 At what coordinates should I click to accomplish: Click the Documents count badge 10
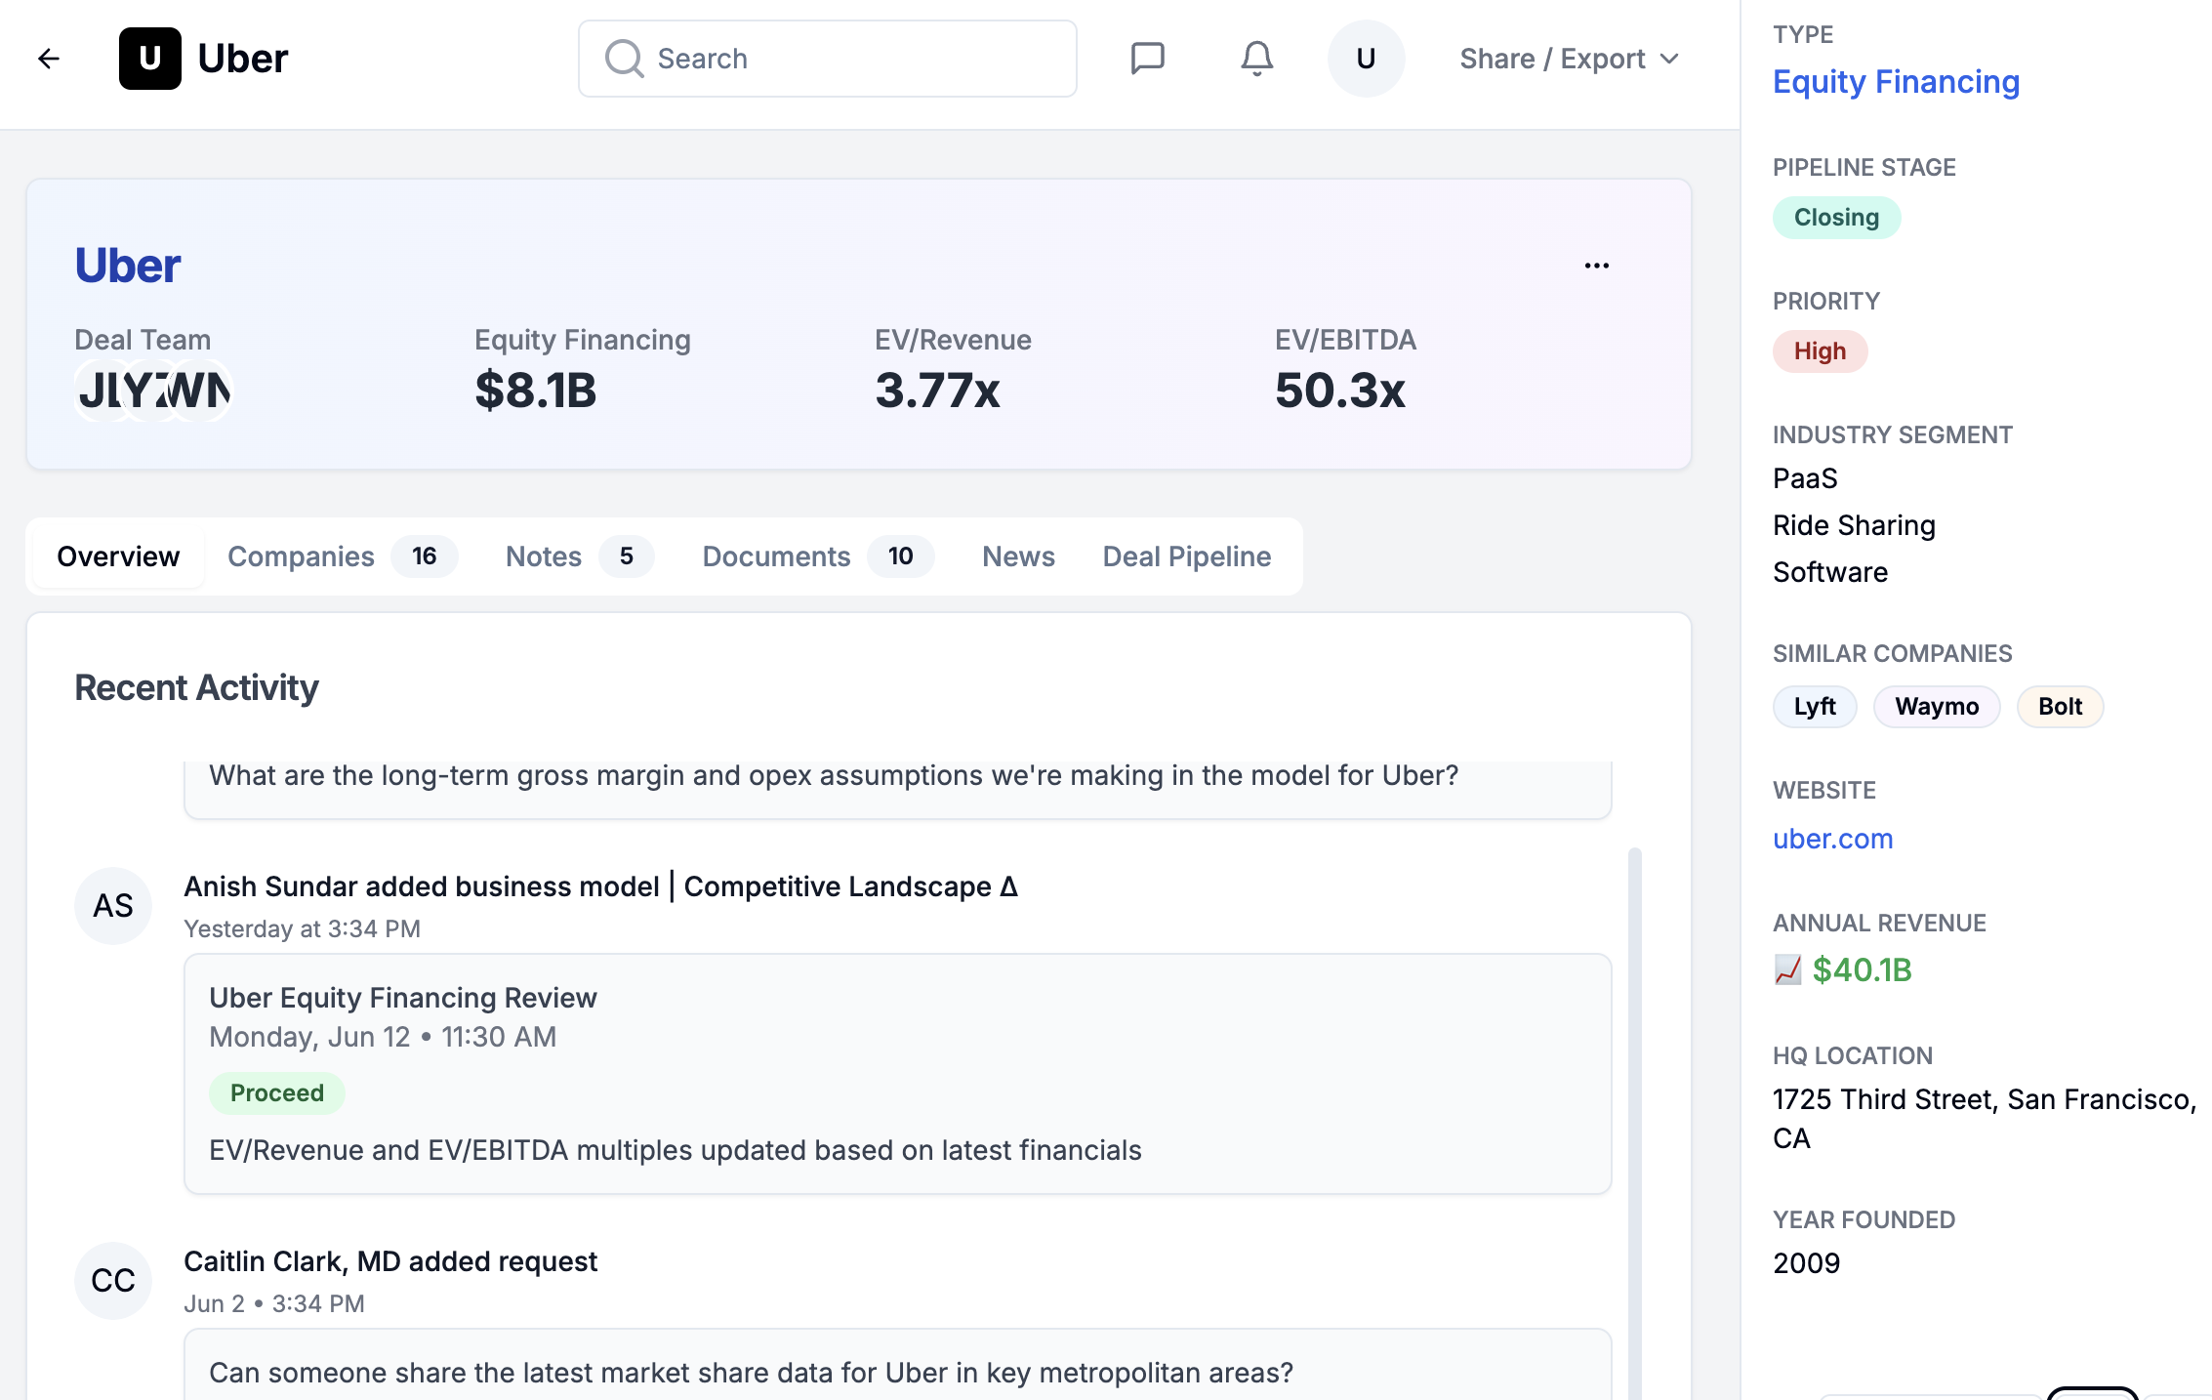900,556
